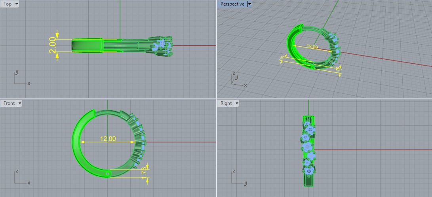Select the 1.78 dimension in Front view

pyautogui.click(x=145, y=174)
